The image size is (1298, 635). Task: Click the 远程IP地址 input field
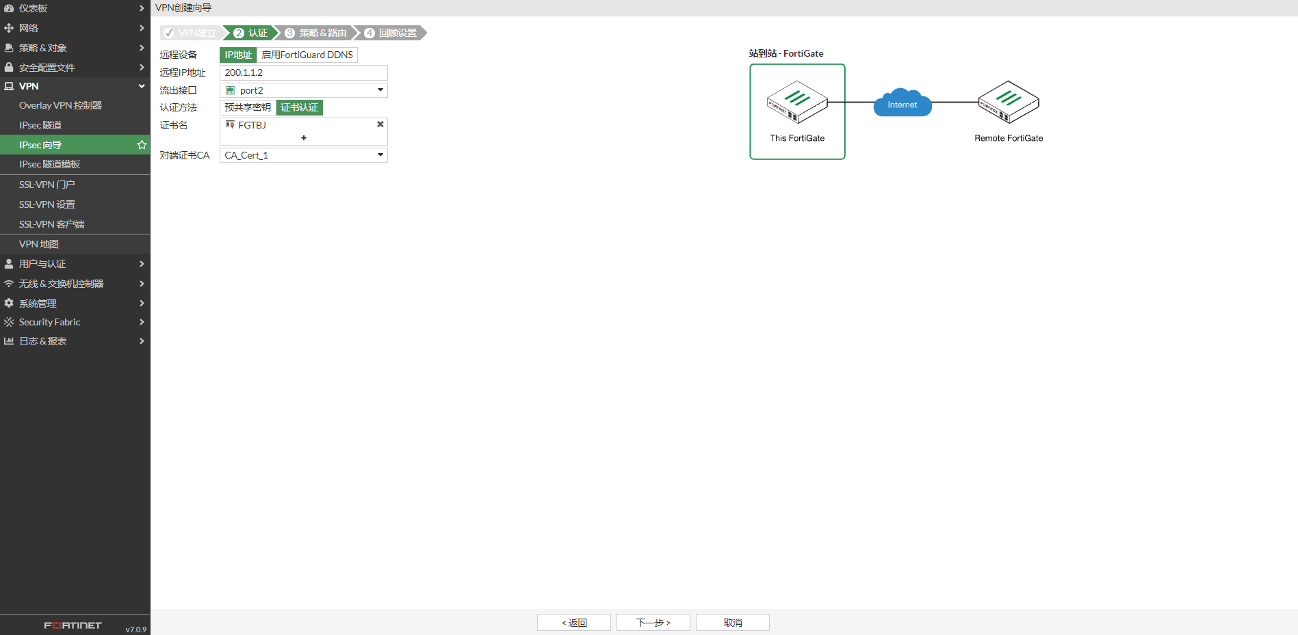tap(303, 72)
